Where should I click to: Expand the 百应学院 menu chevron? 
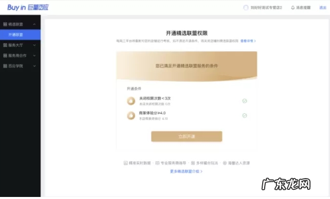coord(34,66)
